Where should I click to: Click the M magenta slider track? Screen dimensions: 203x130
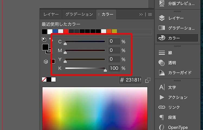[85, 50]
